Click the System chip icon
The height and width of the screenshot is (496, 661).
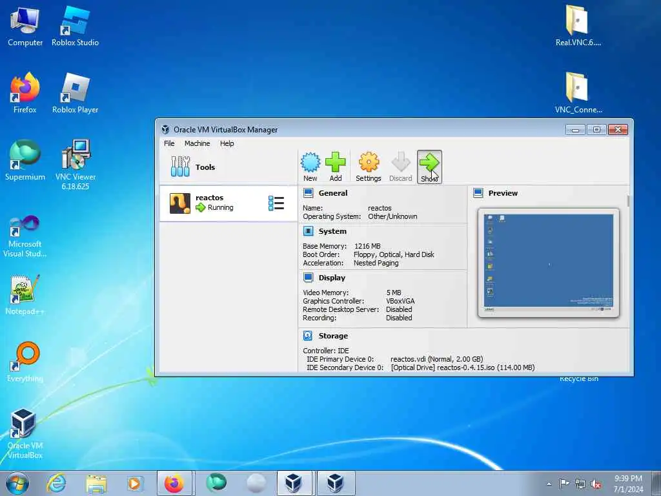click(x=308, y=231)
